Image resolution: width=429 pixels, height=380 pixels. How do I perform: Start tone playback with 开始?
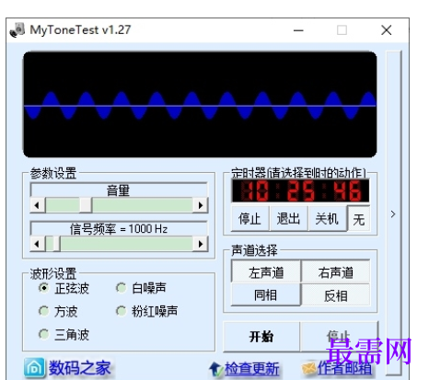(261, 337)
